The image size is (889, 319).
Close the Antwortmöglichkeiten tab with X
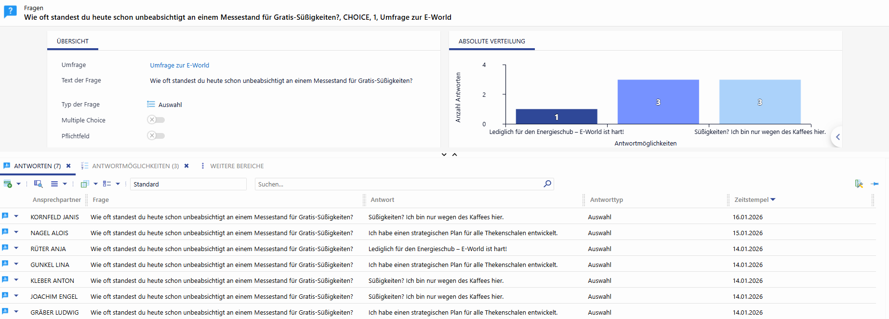tap(186, 166)
